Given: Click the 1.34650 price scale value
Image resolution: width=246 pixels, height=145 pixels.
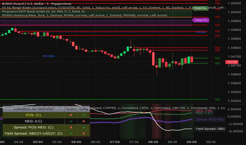Looking at the screenshot, I should pyautogui.click(x=234, y=74).
